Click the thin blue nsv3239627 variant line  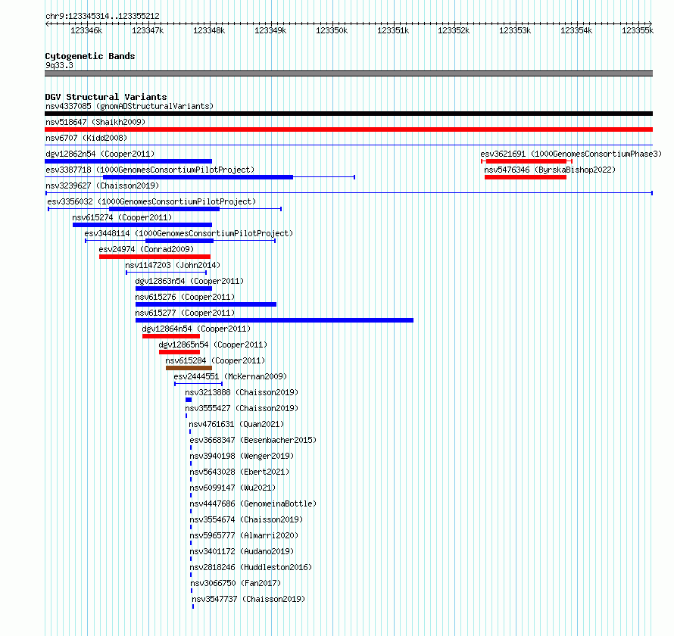[x=348, y=193]
